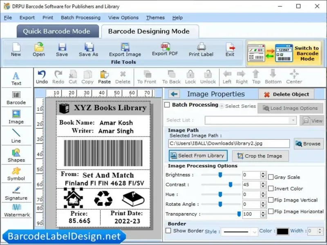The height and width of the screenshot is (245, 327).
Task: Align object to Top
Action: click(256, 77)
